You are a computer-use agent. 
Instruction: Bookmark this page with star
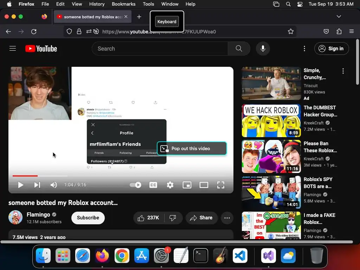[x=290, y=31]
